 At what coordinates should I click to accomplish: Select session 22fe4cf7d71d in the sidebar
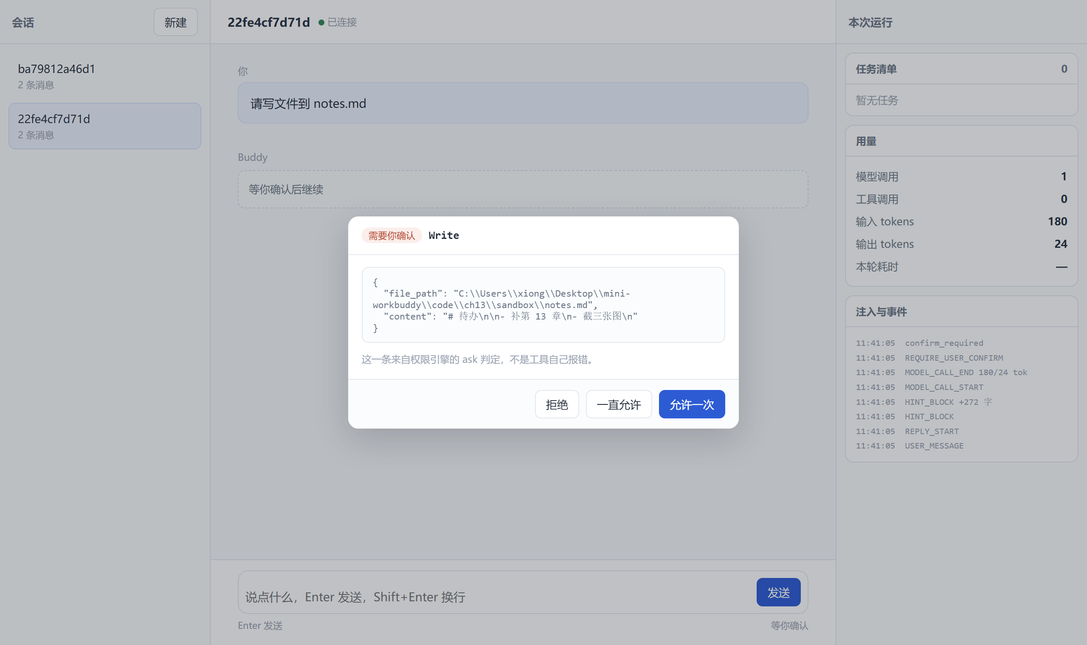pyautogui.click(x=104, y=126)
